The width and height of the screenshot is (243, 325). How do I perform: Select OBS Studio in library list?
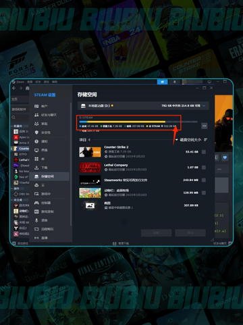point(22,194)
